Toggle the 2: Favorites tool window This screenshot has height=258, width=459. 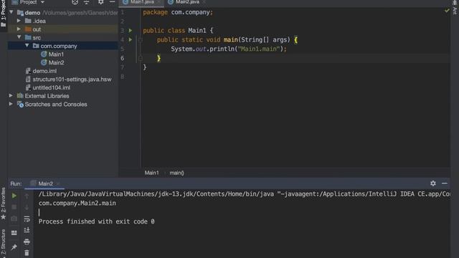point(3,204)
